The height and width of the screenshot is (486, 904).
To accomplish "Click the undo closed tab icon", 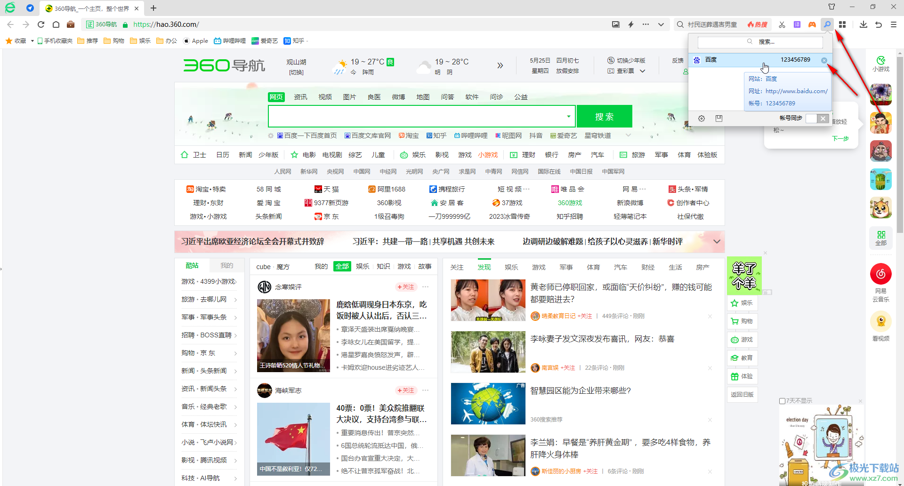I will pos(879,24).
